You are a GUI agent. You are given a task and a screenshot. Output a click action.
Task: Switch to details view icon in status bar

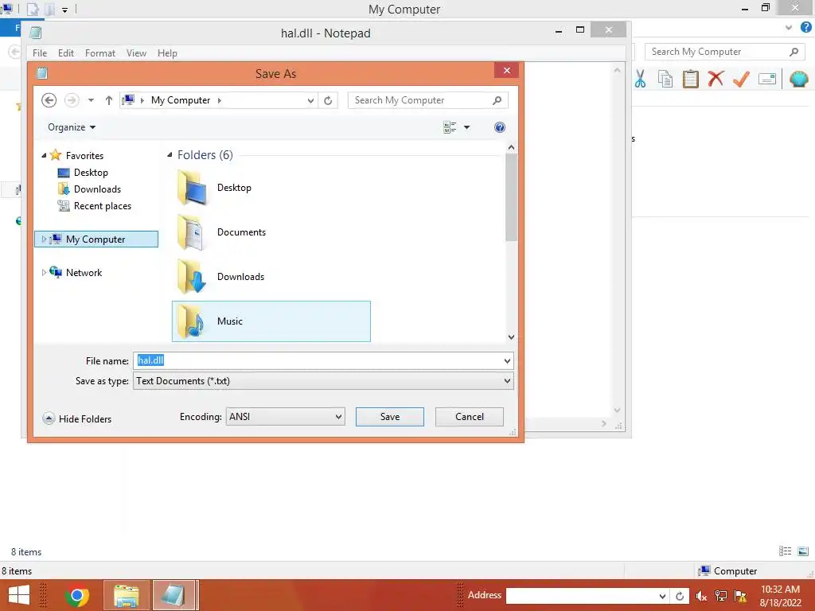(x=785, y=551)
